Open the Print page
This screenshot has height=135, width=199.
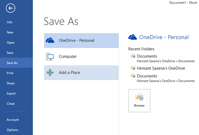[x=10, y=73]
